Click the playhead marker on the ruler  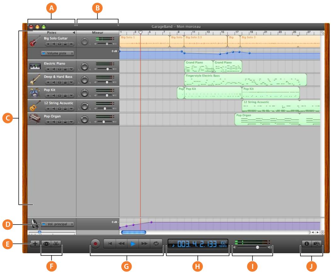[140, 32]
